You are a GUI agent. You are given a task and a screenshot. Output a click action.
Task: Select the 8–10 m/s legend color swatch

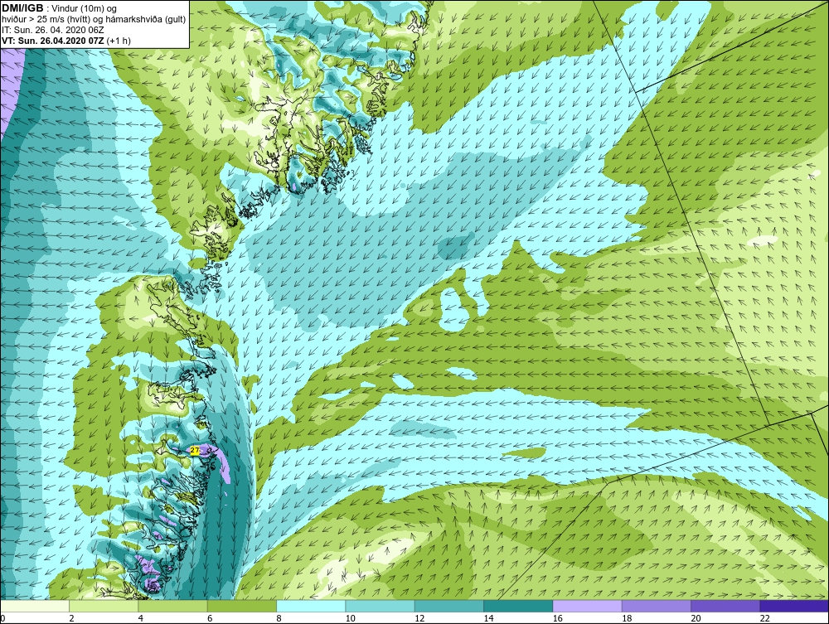point(311,606)
